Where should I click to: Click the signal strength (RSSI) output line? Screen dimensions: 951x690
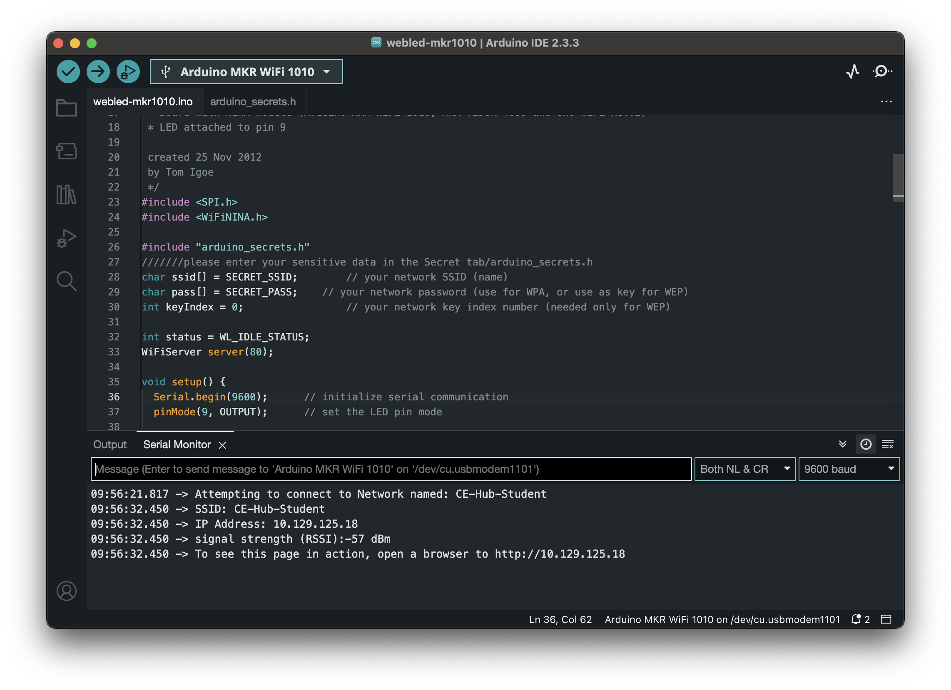[x=241, y=539]
